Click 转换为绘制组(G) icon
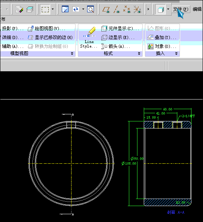This screenshot has height=222, width=203. [31, 46]
